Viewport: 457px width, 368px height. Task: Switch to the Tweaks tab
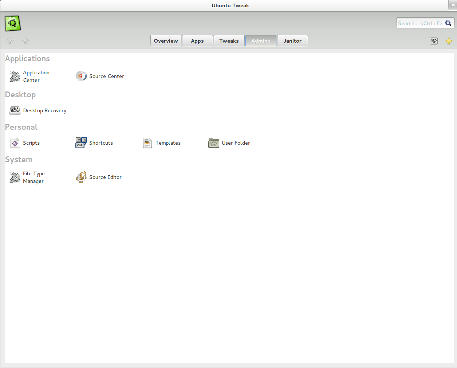229,41
